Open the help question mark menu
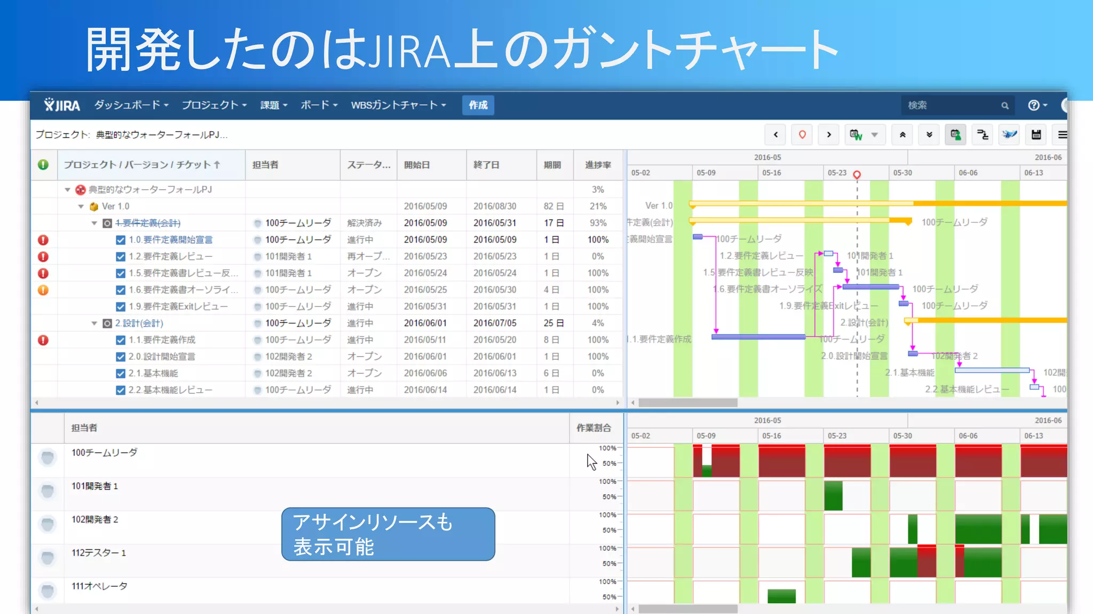1093x614 pixels. pyautogui.click(x=1037, y=106)
